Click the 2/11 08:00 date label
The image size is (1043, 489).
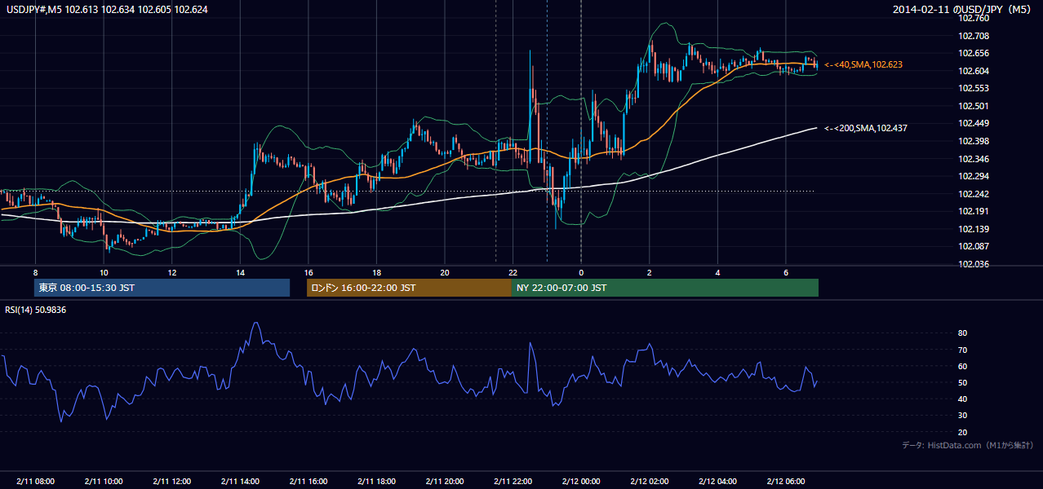coord(35,481)
